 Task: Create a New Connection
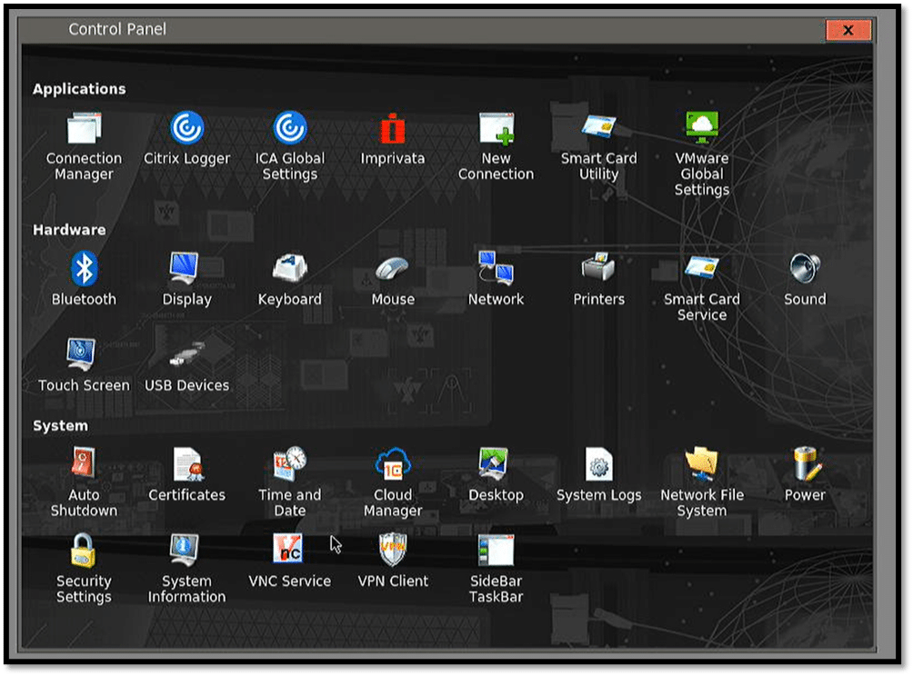tap(496, 146)
